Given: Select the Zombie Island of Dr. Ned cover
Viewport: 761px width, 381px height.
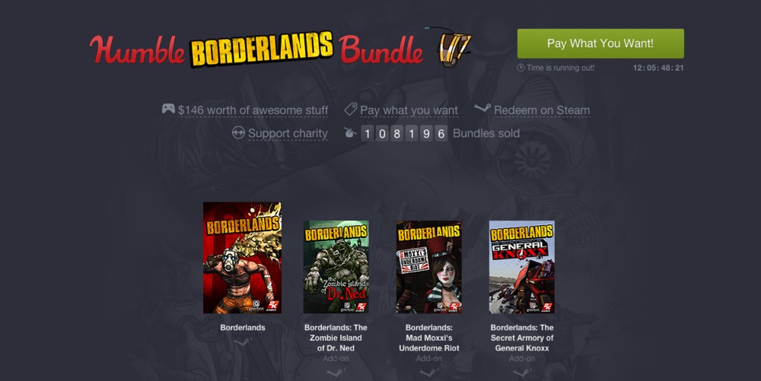Looking at the screenshot, I should (x=336, y=267).
